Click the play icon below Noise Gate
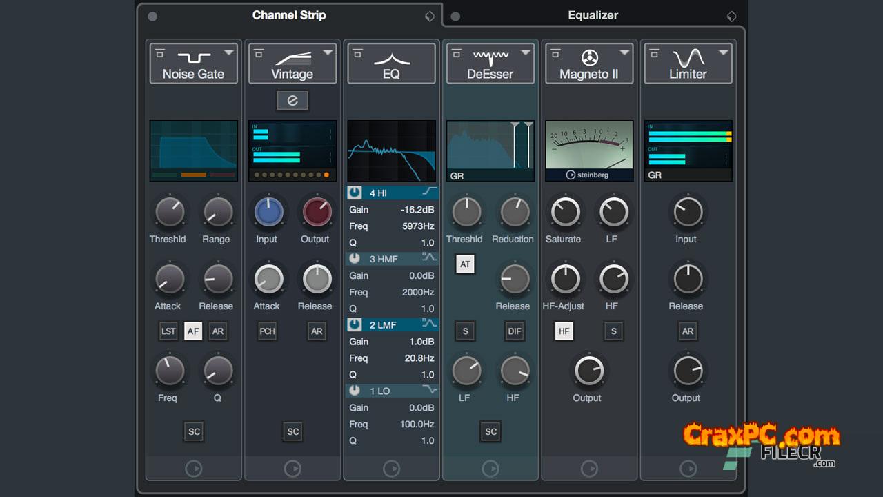The image size is (883, 497). pos(194,469)
